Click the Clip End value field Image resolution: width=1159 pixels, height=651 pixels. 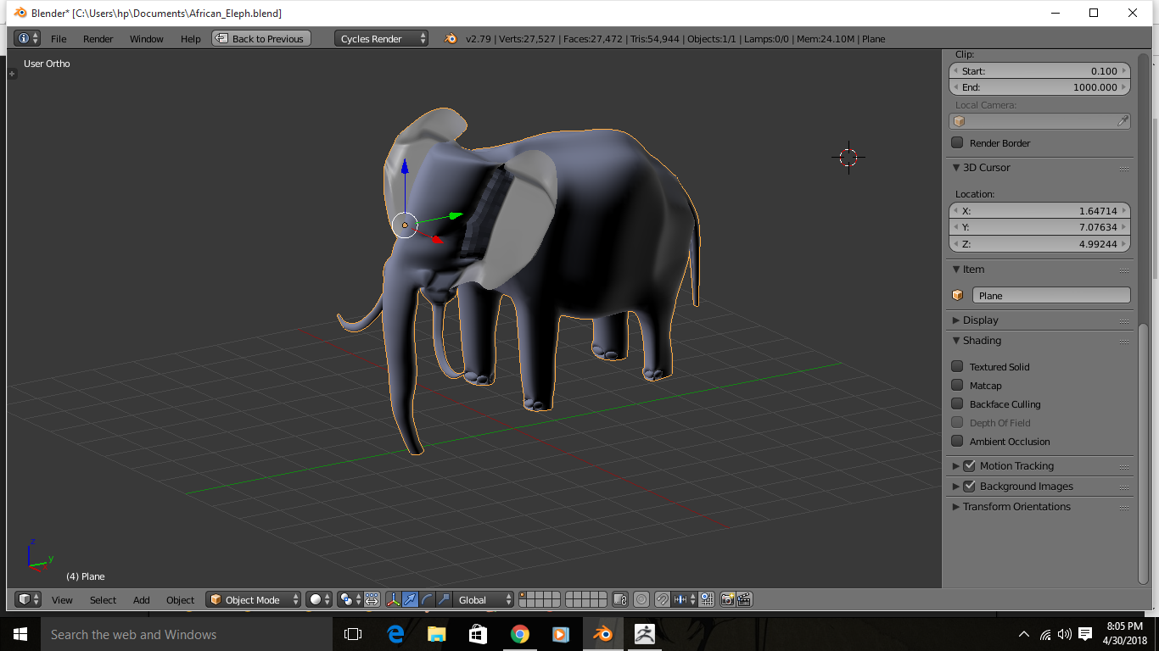pos(1039,87)
